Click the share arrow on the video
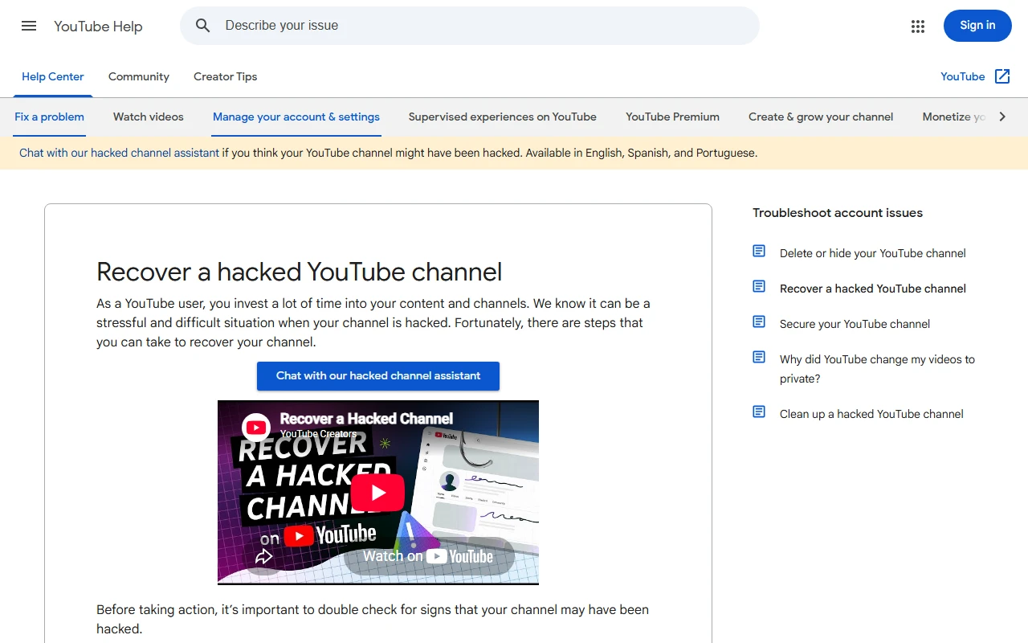This screenshot has height=643, width=1028. [264, 556]
